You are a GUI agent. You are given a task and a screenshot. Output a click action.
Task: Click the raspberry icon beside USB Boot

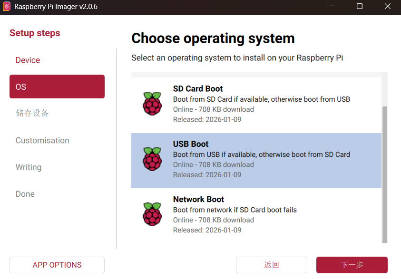click(152, 159)
